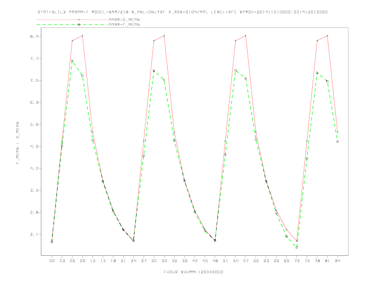Click the O_MEAN plus marker at hour 09

[x=82, y=36]
